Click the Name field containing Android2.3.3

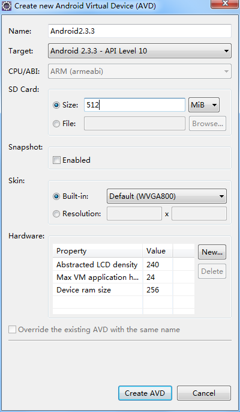point(140,31)
